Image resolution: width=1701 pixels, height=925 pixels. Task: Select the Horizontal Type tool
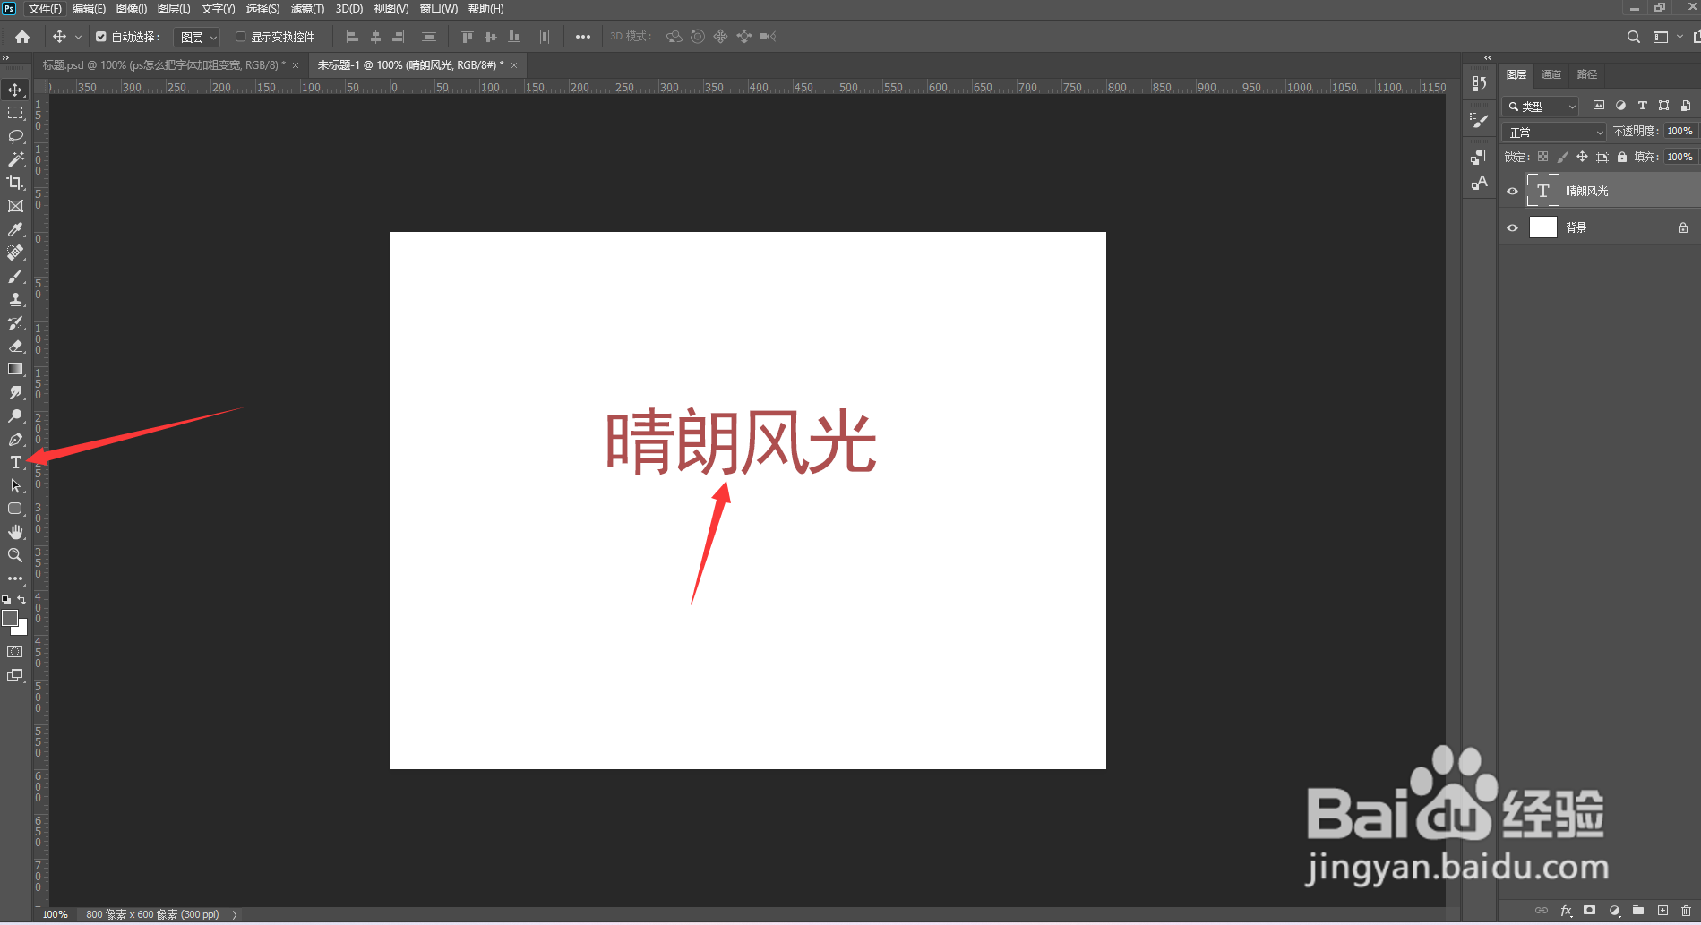(15, 462)
